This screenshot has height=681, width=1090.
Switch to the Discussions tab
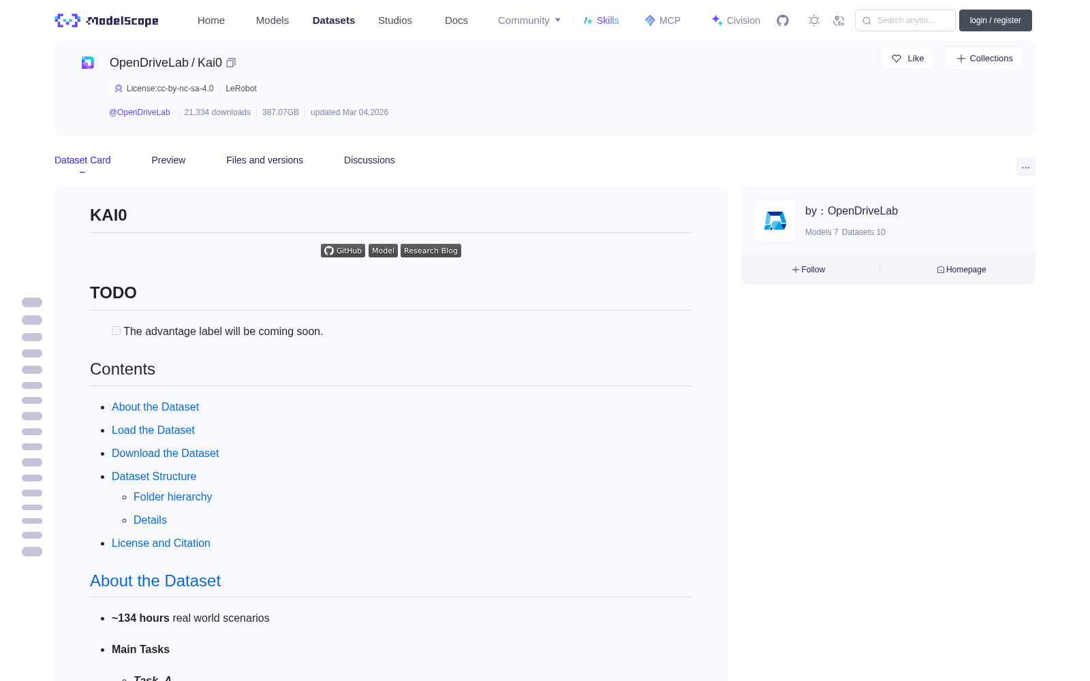point(369,160)
